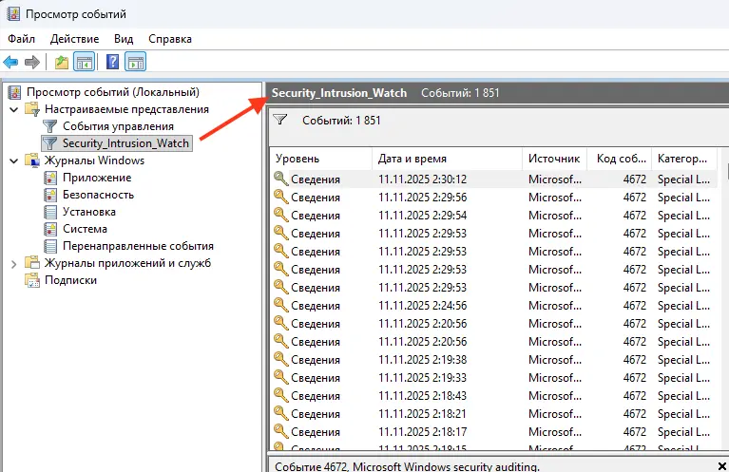Open the События управления view
This screenshot has width=729, height=472.
pos(118,126)
